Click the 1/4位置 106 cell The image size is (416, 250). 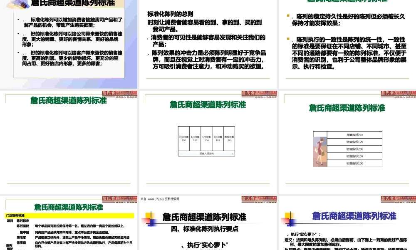(x=195, y=139)
